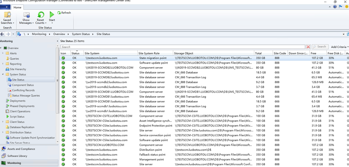Open the Reset Counts dropdown arrow
The image size is (349, 167).
point(46,23)
